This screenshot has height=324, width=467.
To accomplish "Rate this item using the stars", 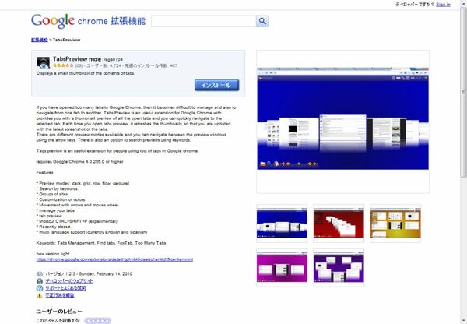I will (x=98, y=321).
